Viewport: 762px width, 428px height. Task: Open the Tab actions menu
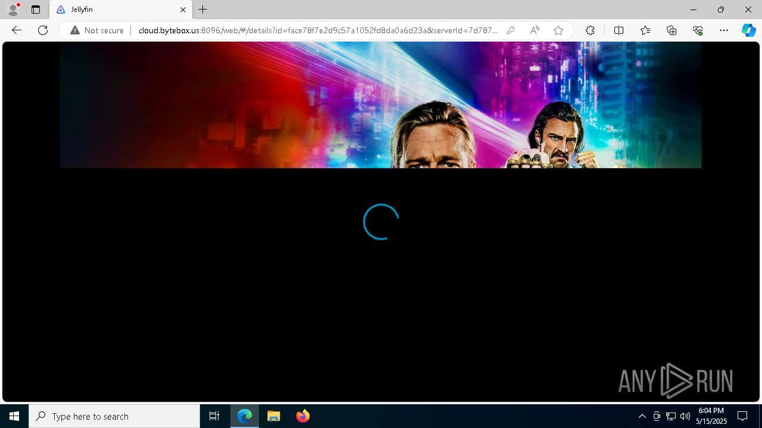(36, 10)
